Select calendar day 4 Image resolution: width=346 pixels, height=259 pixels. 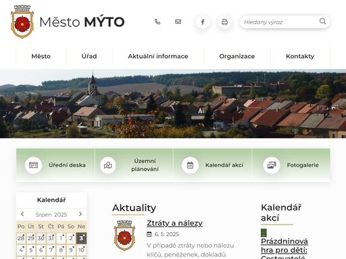pos(21,250)
